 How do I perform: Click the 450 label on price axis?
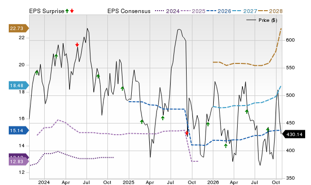coord(290,123)
